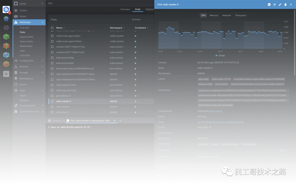Delete pod using the trash icon
The height and width of the screenshot is (185, 296).
(x=285, y=5)
